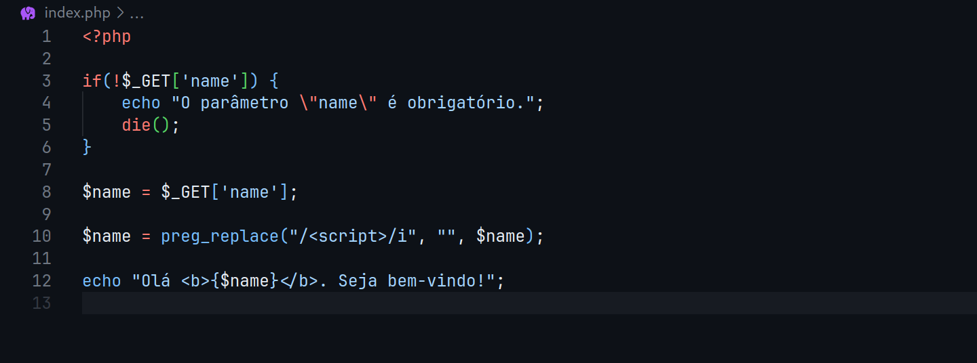Screen dimensions: 977x363
Task: Click the closing curly brace on line 6
Action: [87, 147]
